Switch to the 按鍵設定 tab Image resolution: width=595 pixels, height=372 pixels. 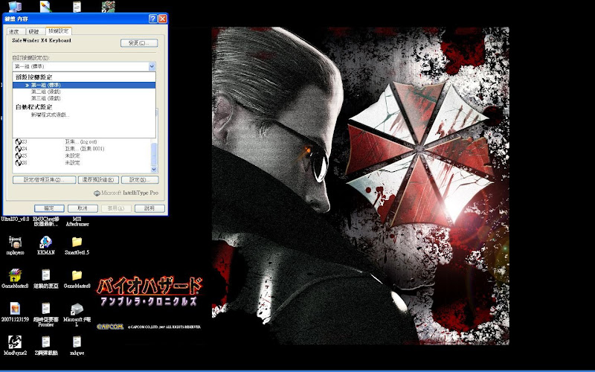[x=59, y=31]
